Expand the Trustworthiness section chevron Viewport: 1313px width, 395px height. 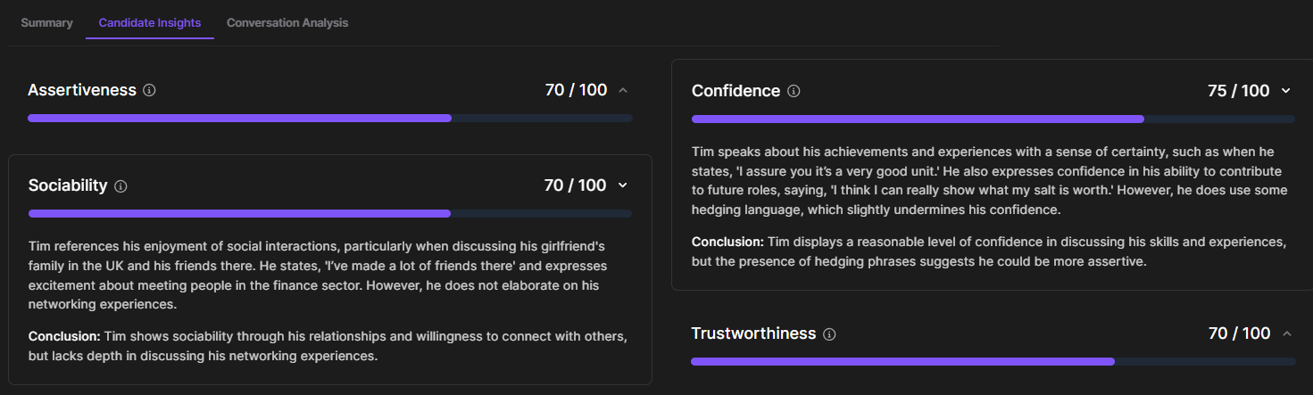pyautogui.click(x=1286, y=333)
